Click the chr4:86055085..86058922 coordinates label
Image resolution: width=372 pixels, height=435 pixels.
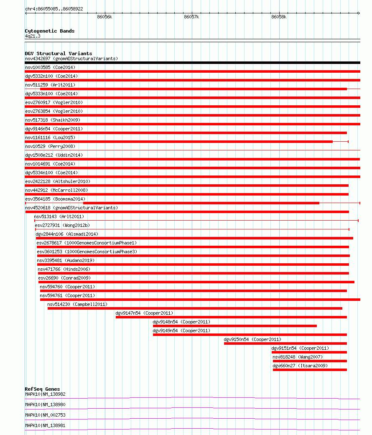(x=54, y=9)
